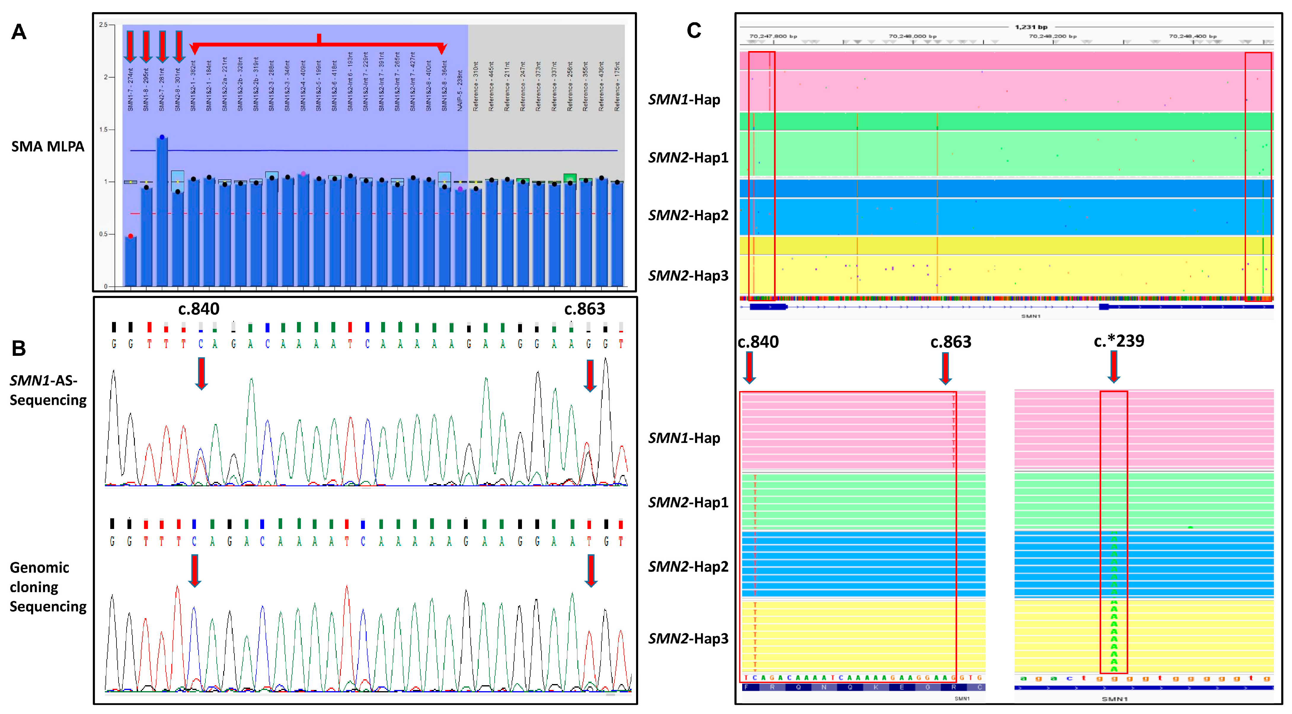Click the 'c.863' label above the zoomed IGV reads
This screenshot has height=714, width=1292.
tap(951, 342)
